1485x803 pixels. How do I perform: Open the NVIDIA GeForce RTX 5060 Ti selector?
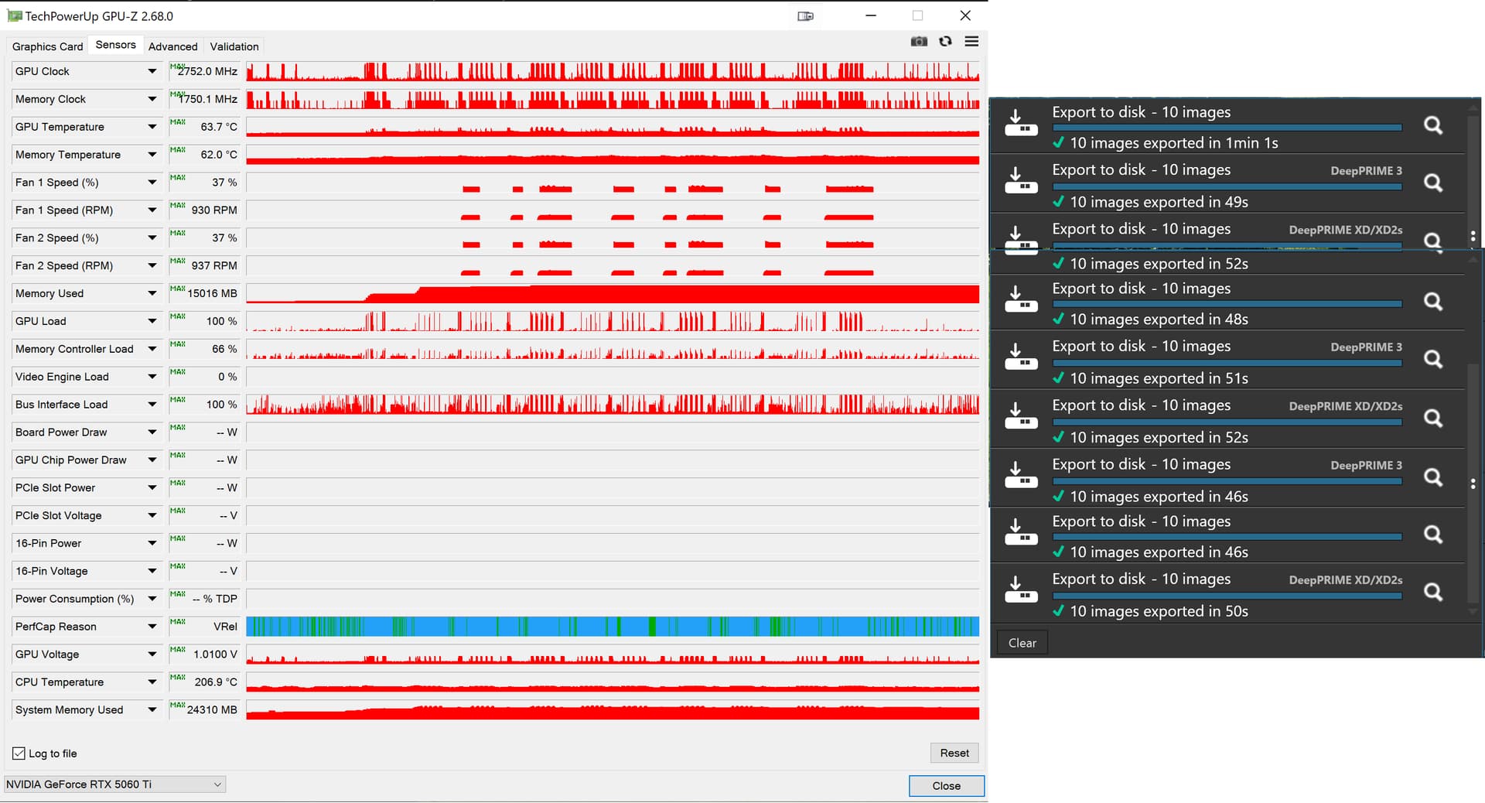tap(114, 784)
